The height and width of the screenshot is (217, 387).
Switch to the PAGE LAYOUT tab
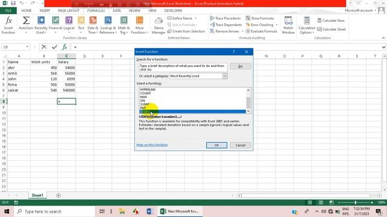pos(68,11)
